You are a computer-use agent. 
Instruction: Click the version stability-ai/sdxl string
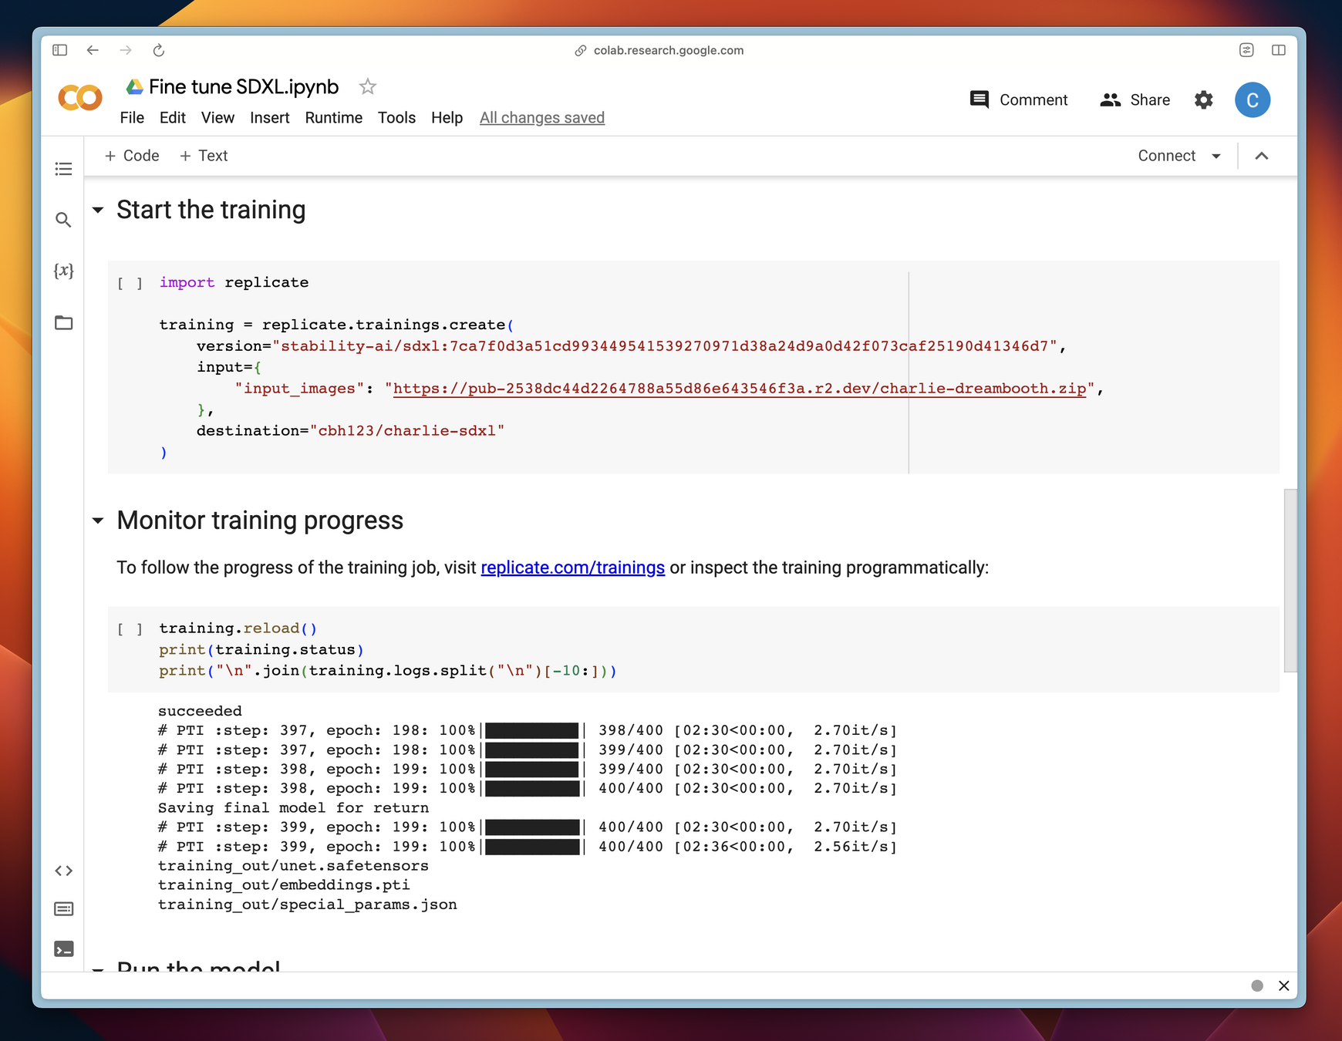click(664, 346)
